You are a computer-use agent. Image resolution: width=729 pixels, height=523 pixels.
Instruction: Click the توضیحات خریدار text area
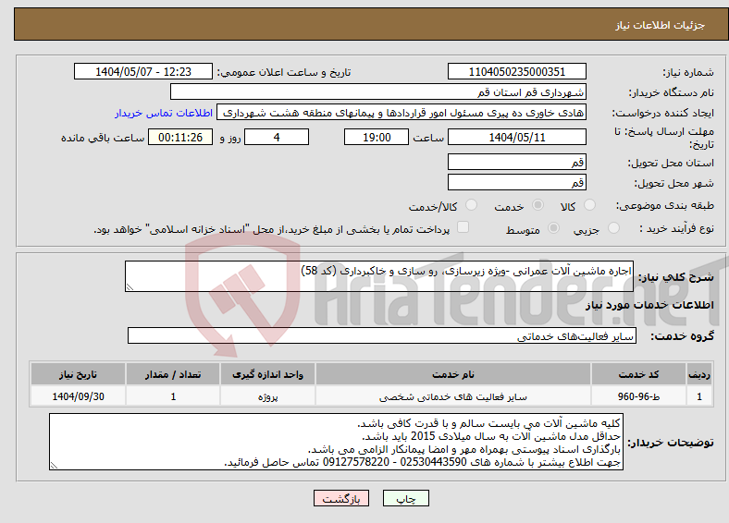click(x=336, y=442)
